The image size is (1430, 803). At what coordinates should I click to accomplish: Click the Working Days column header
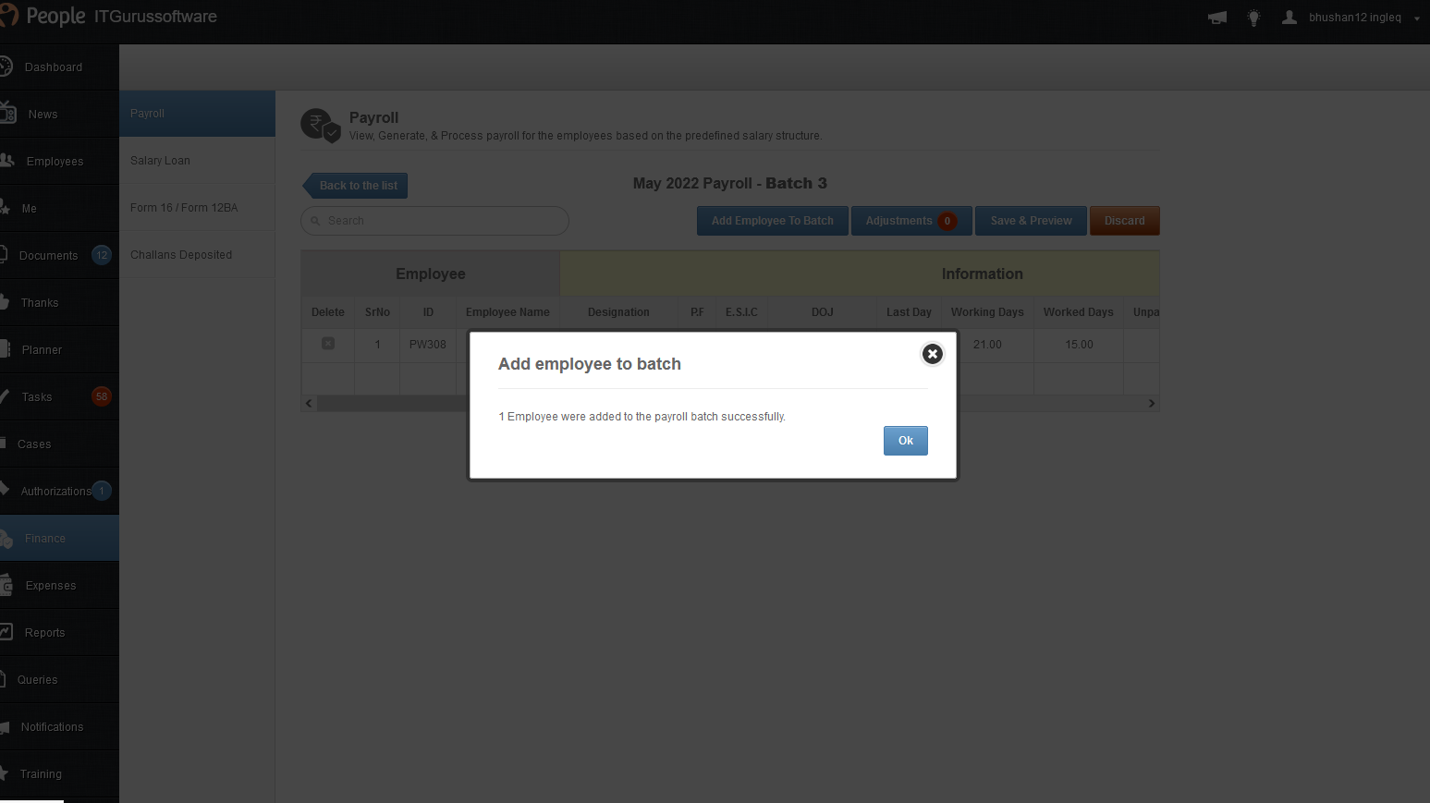click(987, 312)
